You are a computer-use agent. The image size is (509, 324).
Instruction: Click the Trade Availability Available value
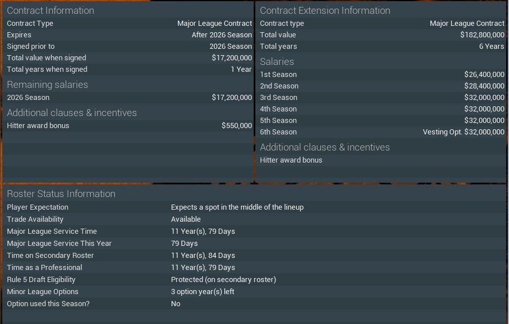point(186,219)
